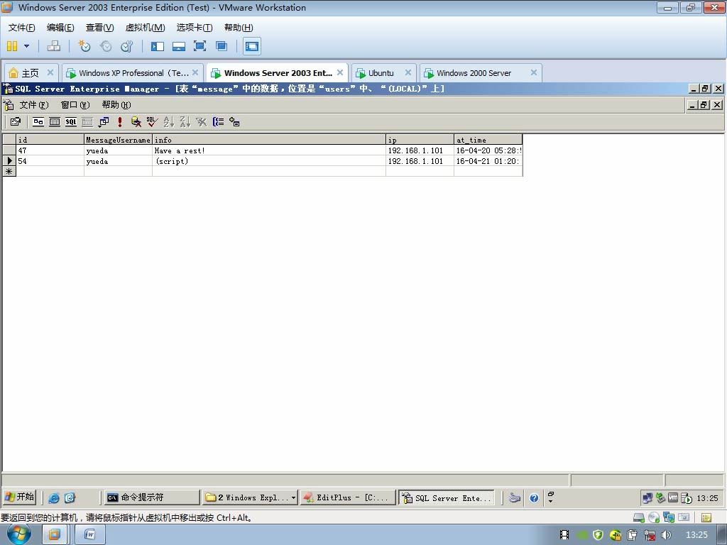
Task: Select the info cell containing "Have a rest!"
Action: click(x=269, y=150)
